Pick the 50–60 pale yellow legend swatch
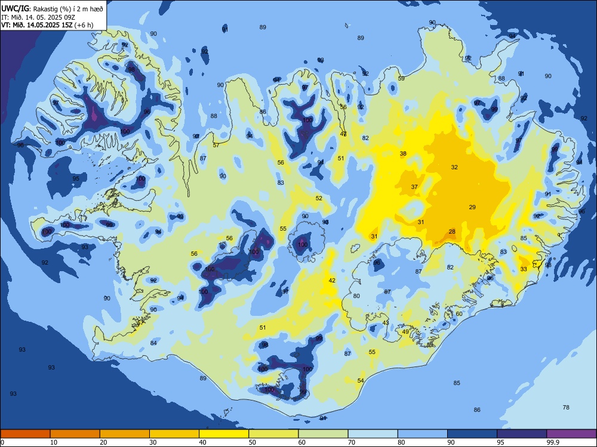 273,434
